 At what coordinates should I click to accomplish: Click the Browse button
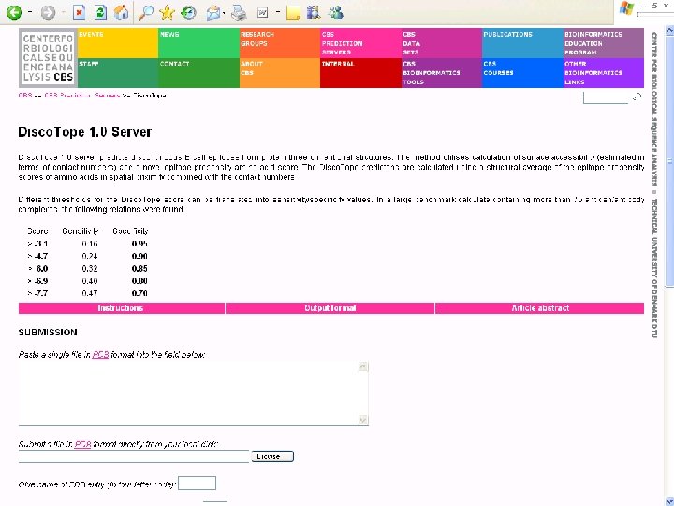(272, 456)
